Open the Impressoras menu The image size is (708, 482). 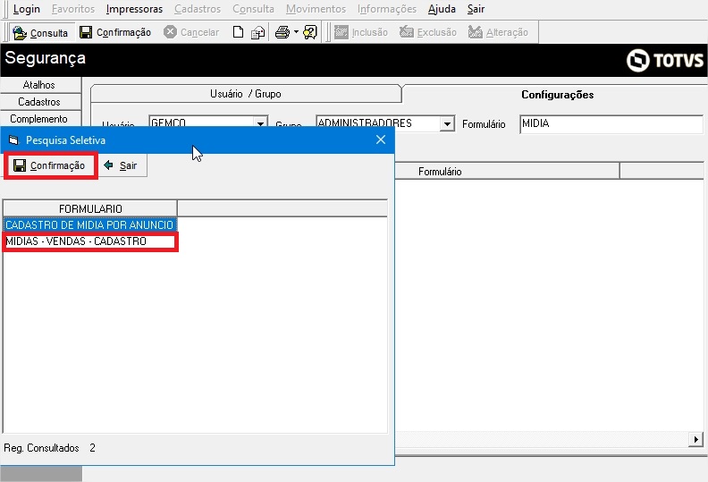coord(134,9)
